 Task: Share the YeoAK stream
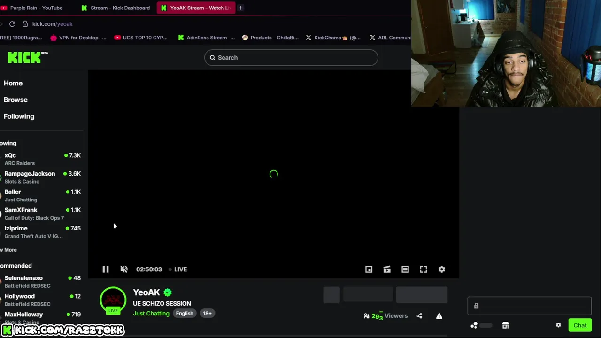click(x=419, y=316)
